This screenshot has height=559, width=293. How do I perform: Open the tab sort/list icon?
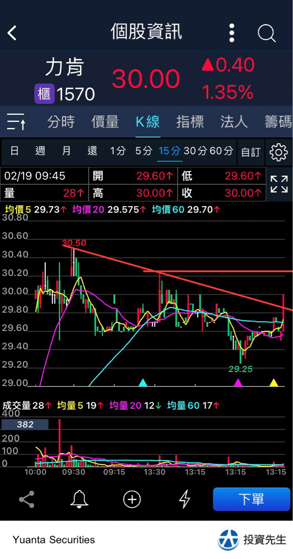(x=16, y=121)
